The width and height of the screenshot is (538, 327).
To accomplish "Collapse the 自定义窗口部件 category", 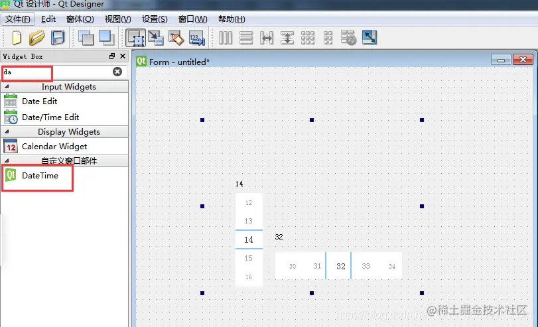I will (7, 161).
